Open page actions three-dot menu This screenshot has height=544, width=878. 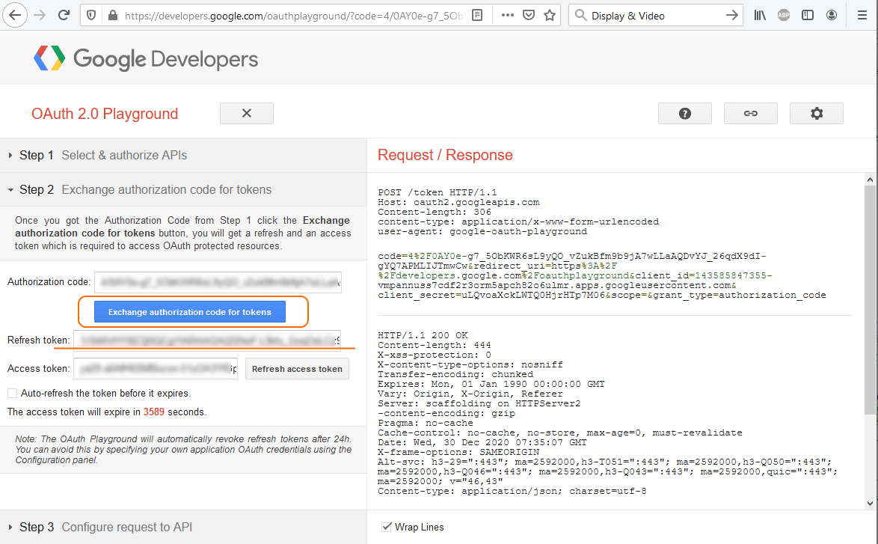coord(507,15)
